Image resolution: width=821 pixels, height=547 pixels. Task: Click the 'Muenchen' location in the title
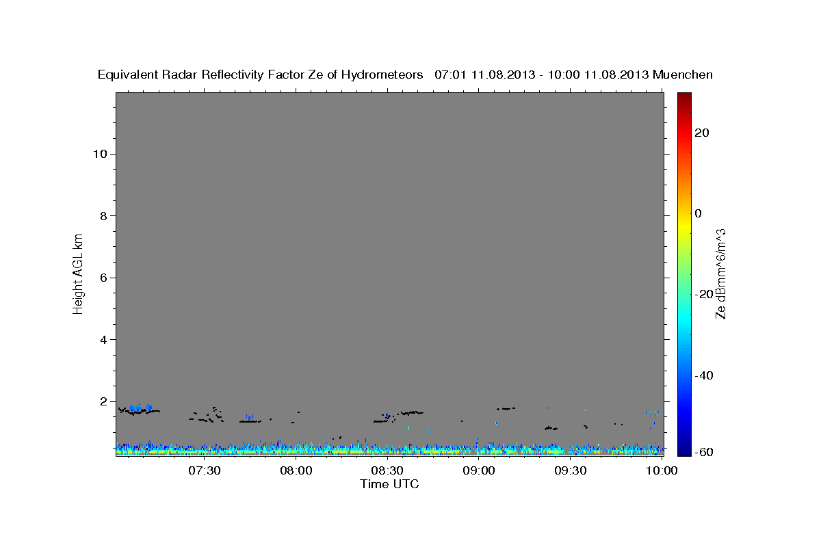pos(683,75)
